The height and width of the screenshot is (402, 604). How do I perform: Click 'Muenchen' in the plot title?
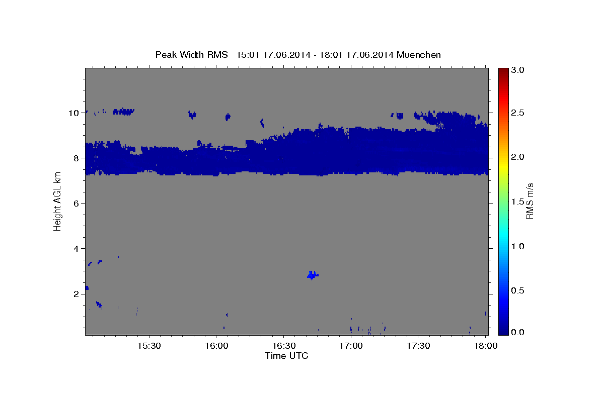pos(419,54)
